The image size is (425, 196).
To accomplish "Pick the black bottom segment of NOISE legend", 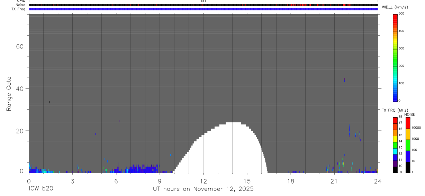I will 408,167.
